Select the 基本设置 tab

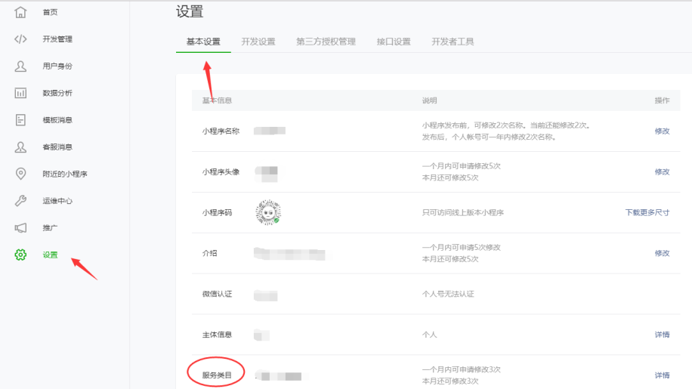click(203, 42)
